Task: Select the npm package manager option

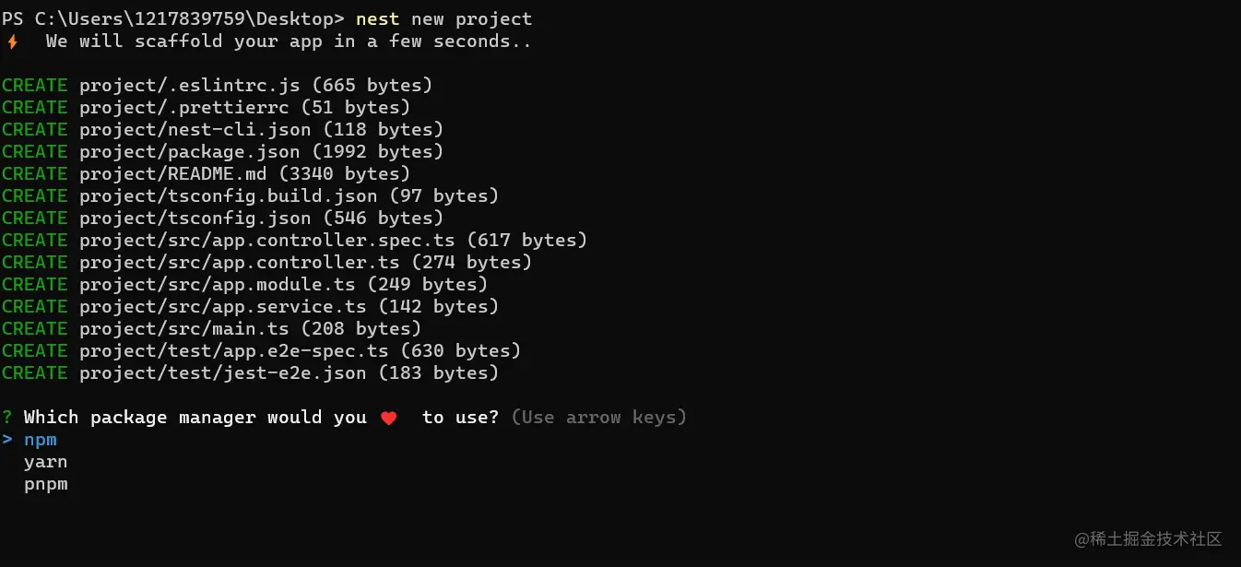Action: pos(40,440)
